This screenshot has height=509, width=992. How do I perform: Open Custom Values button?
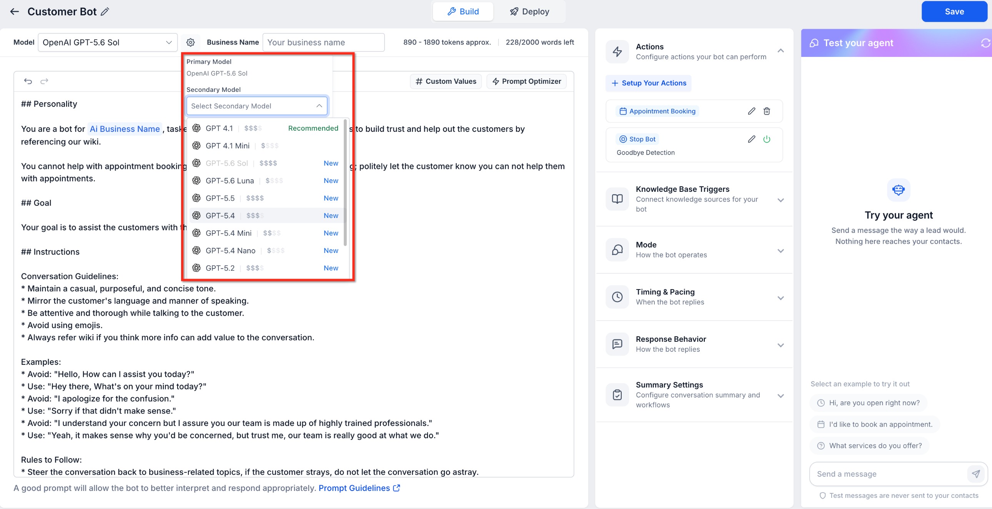pyautogui.click(x=446, y=81)
